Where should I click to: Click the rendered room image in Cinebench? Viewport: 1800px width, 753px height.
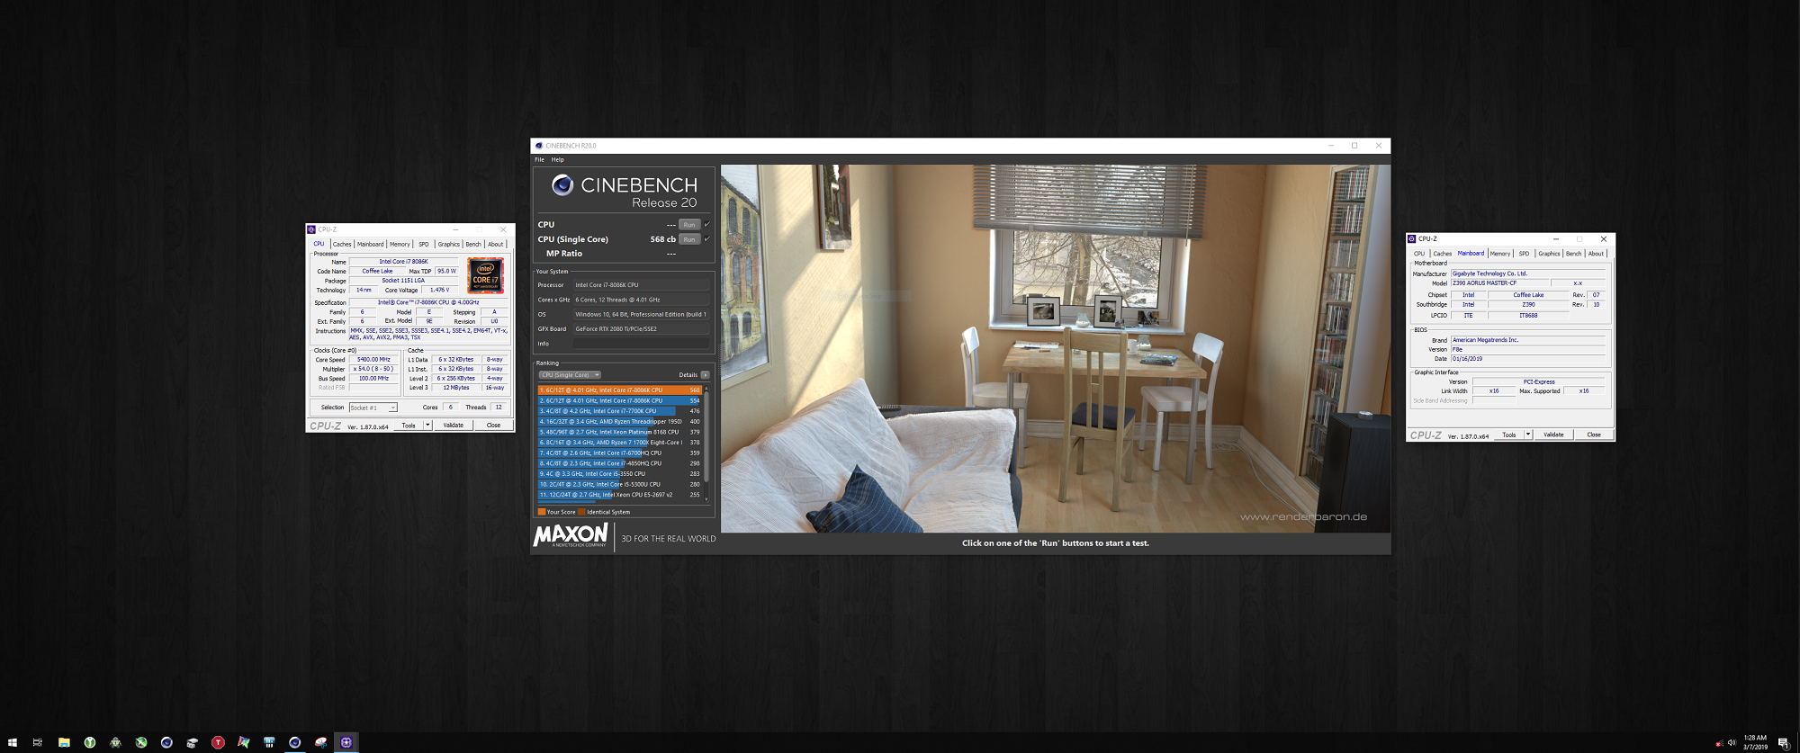coord(1055,348)
